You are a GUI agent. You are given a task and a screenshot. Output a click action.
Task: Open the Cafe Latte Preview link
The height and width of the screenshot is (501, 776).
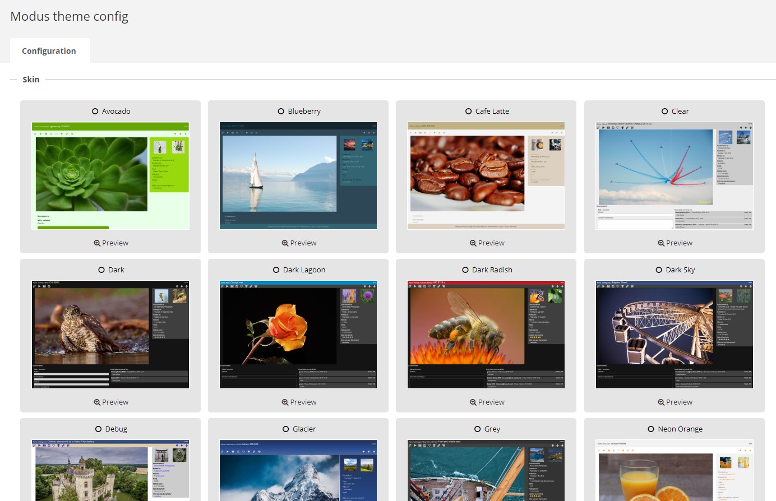pos(487,243)
